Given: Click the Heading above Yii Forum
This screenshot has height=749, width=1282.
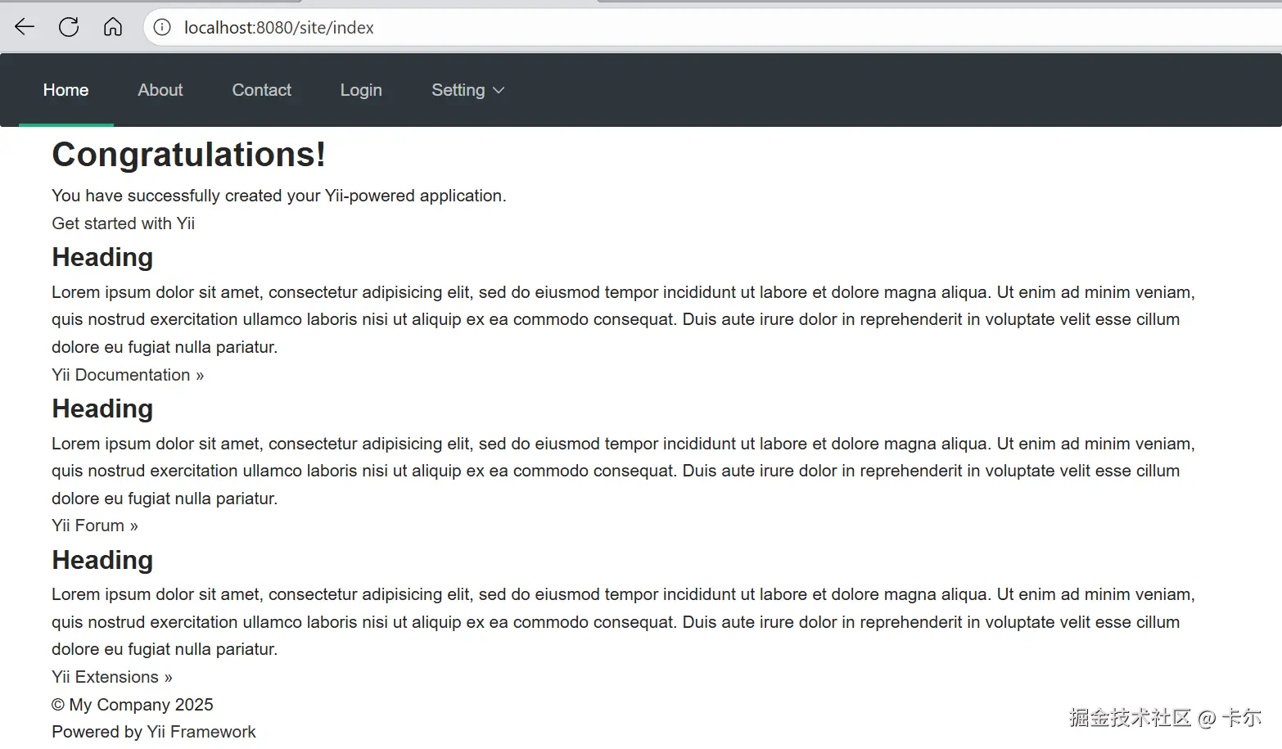Looking at the screenshot, I should click(x=102, y=408).
